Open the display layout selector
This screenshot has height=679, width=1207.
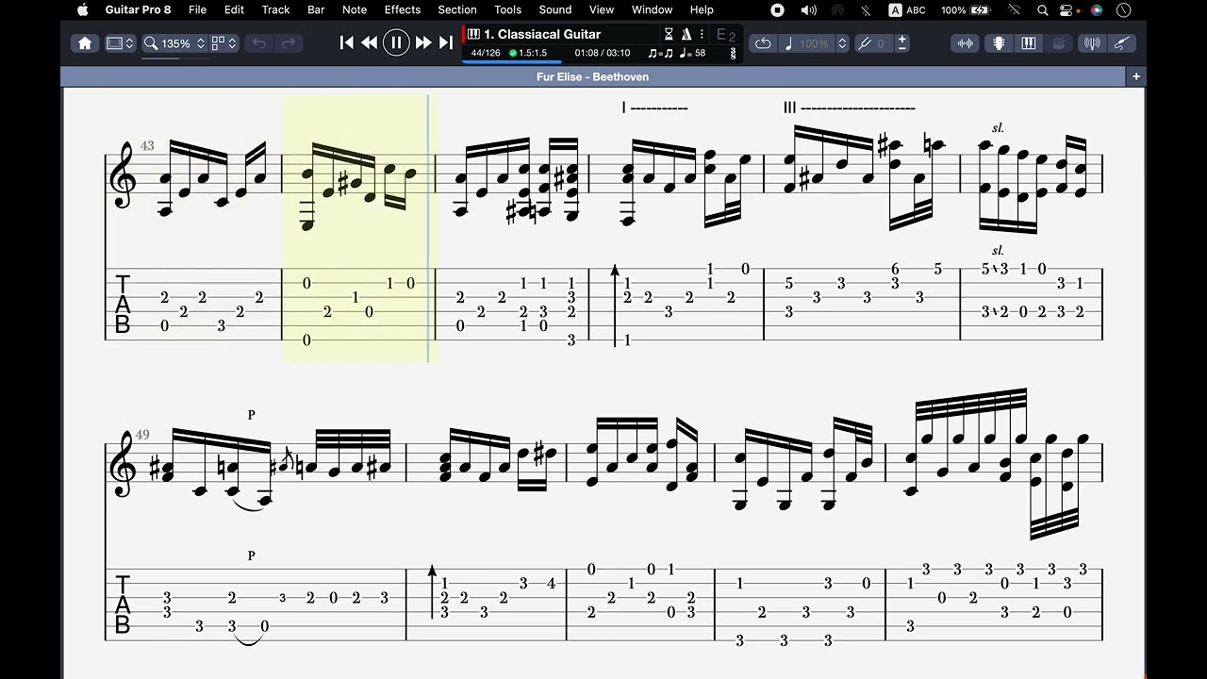(x=120, y=43)
